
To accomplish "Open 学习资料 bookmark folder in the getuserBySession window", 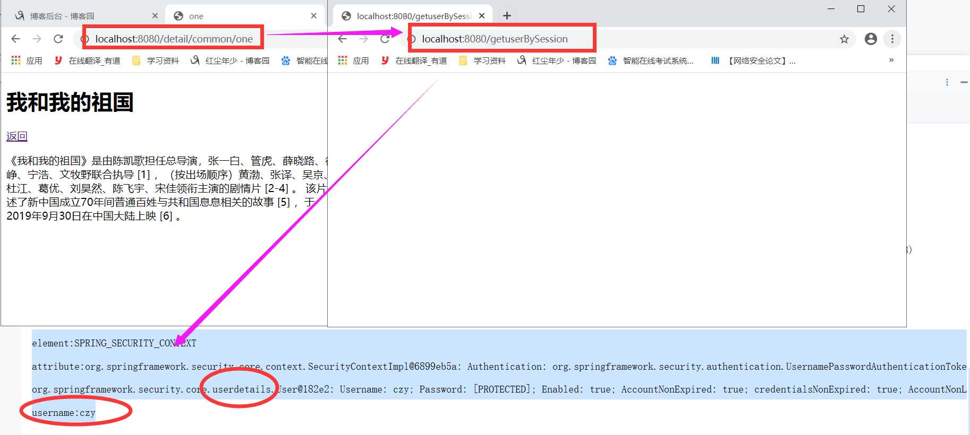I will click(x=482, y=60).
